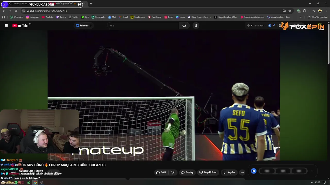The width and height of the screenshot is (330, 185).
Task: Open the blerp.com dashboard bookmark
Action: pyautogui.click(x=252, y=17)
